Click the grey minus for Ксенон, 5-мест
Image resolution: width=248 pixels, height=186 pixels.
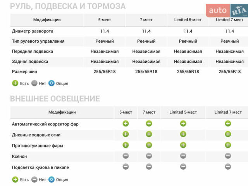(x=126, y=156)
